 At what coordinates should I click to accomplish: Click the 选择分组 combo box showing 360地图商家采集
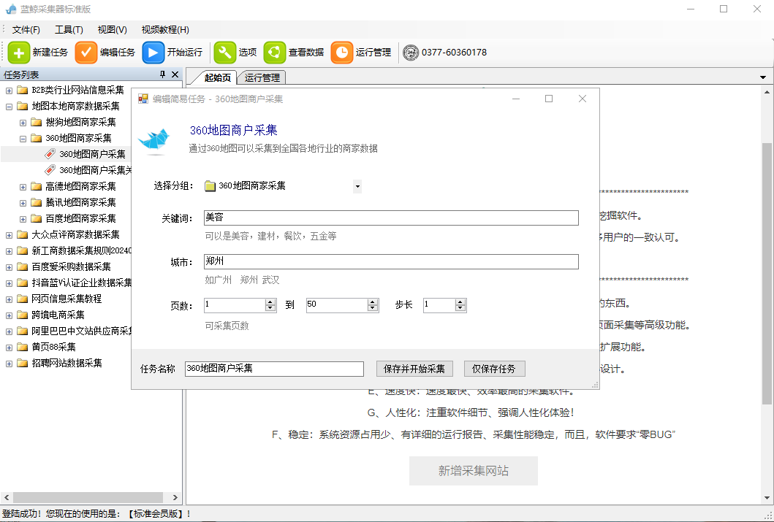[x=282, y=186]
